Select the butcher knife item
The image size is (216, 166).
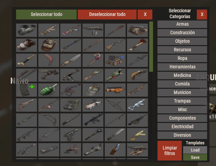click(x=71, y=60)
